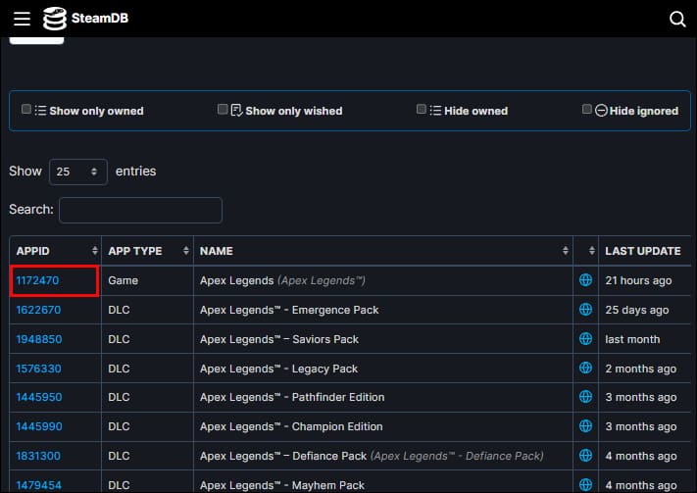The height and width of the screenshot is (493, 697).
Task: Click globe icon for Mayhem Pack row
Action: [x=585, y=484]
